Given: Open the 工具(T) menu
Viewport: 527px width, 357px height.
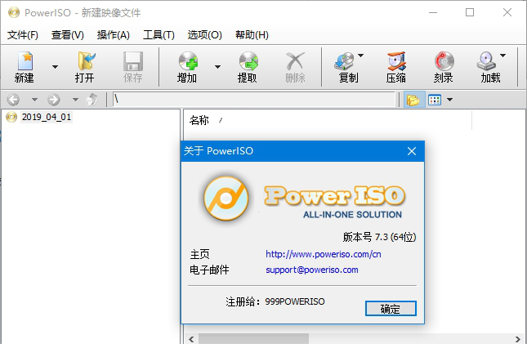Looking at the screenshot, I should (x=159, y=35).
